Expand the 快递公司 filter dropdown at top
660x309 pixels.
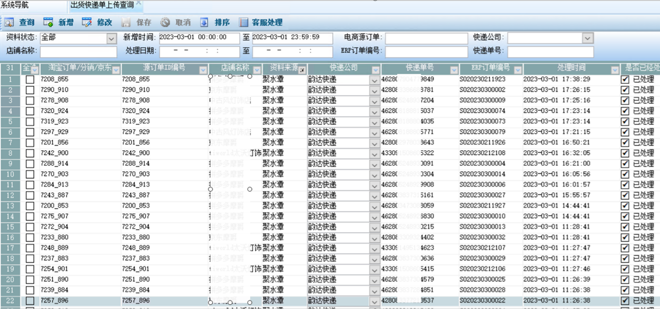[x=588, y=38]
